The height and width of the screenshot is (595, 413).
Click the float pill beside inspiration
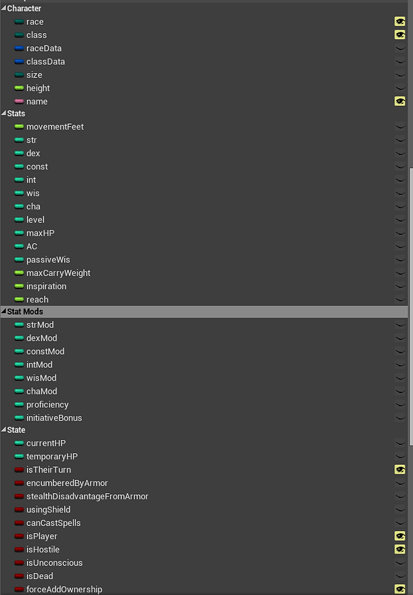(19, 286)
